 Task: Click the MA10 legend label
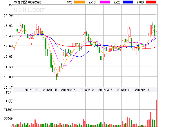click(x=92, y=2)
